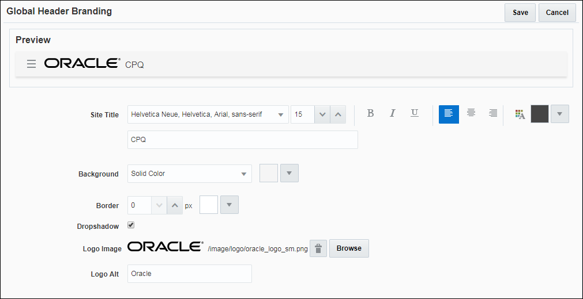Screen dimensions: 583x299
Task: Click Browse to choose a logo image
Action: click(349, 248)
